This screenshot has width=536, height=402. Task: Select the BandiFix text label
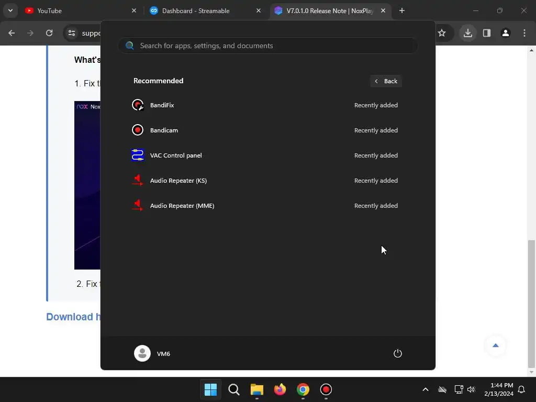pyautogui.click(x=162, y=105)
